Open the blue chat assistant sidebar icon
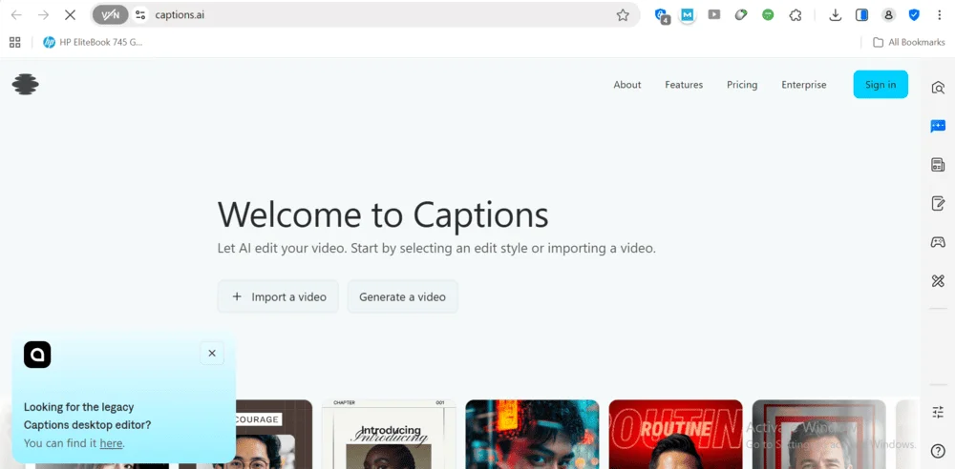Image resolution: width=955 pixels, height=469 pixels. tap(938, 126)
